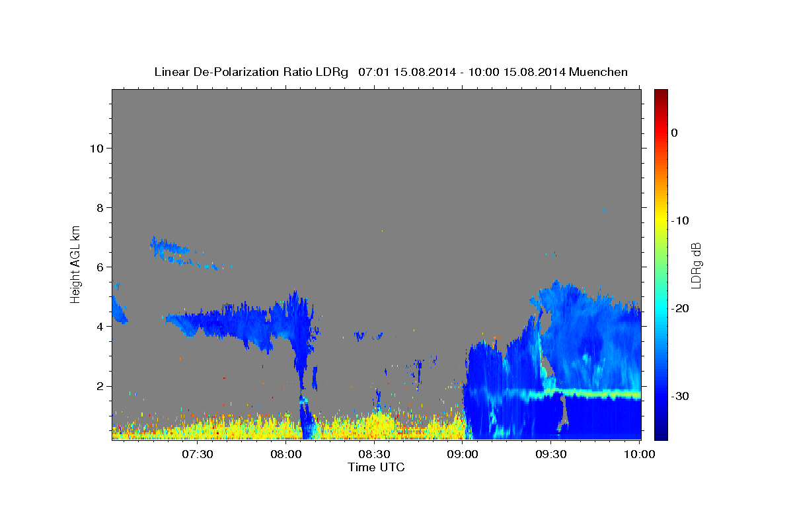This screenshot has width=793, height=528.
Task: Click the colorbar value -20
Action: coord(680,308)
